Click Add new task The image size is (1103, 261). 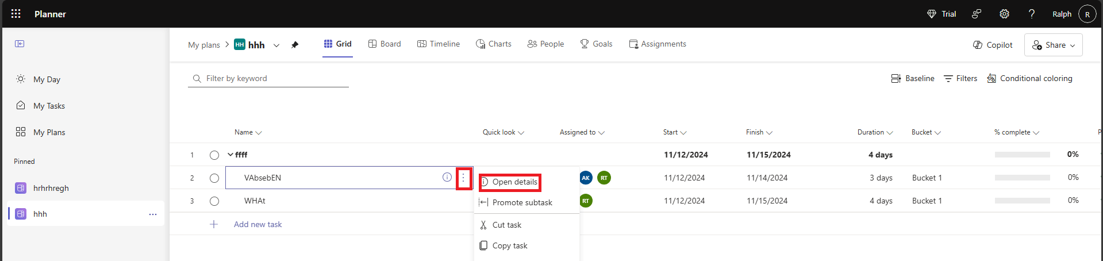click(258, 224)
